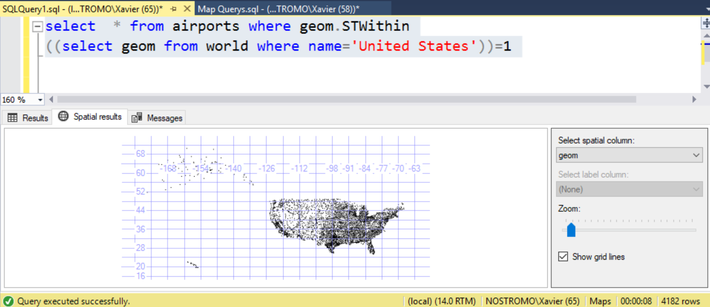Open the Results tab
The width and height of the screenshot is (710, 307).
pyautogui.click(x=28, y=118)
